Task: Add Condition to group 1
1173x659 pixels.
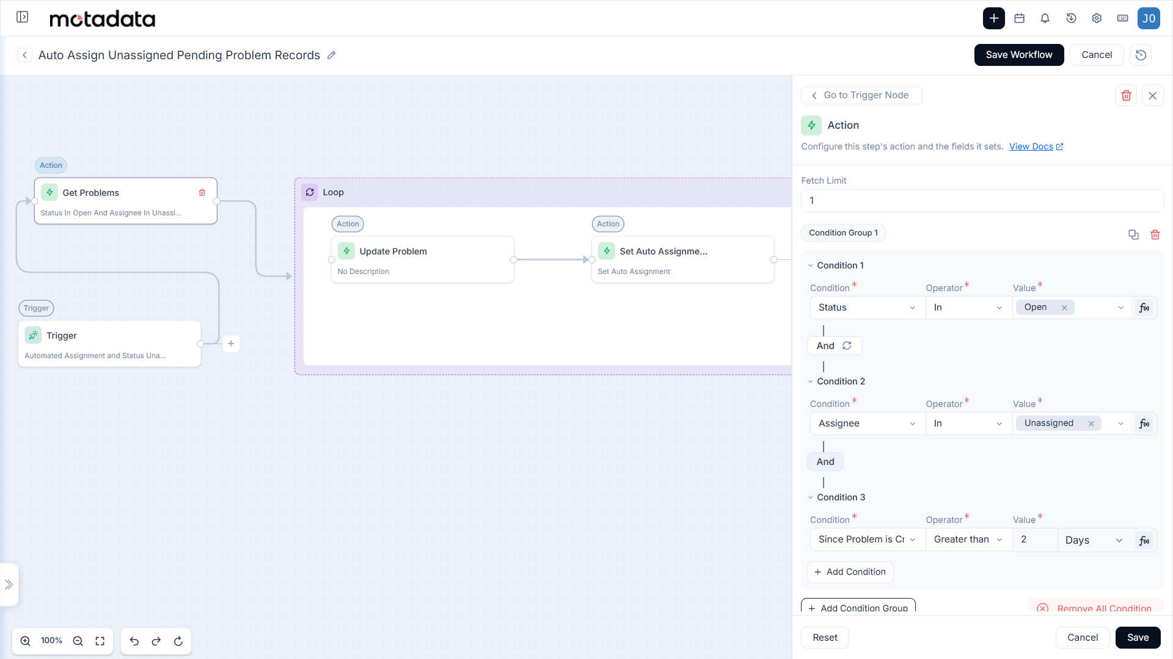Action: tap(850, 572)
